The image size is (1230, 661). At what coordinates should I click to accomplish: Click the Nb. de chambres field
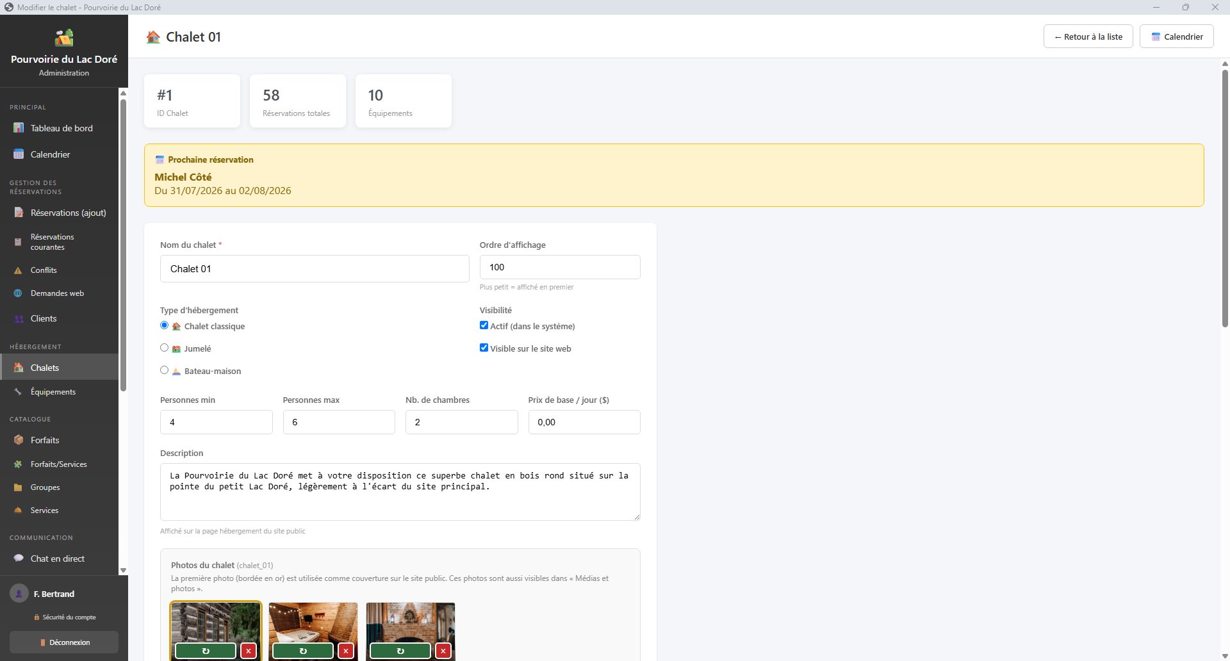click(x=462, y=422)
